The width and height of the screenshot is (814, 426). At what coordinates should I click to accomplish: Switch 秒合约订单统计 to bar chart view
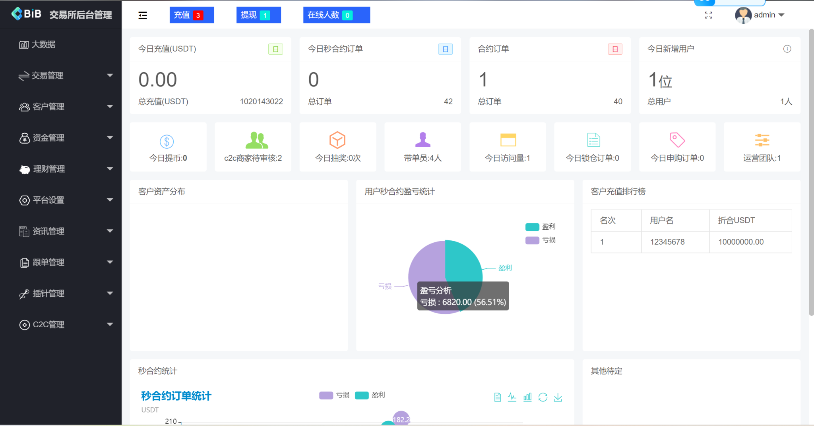tap(527, 397)
